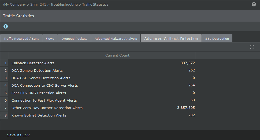260x140 pixels.
Task: Open the Flows tab
Action: pos(50,39)
